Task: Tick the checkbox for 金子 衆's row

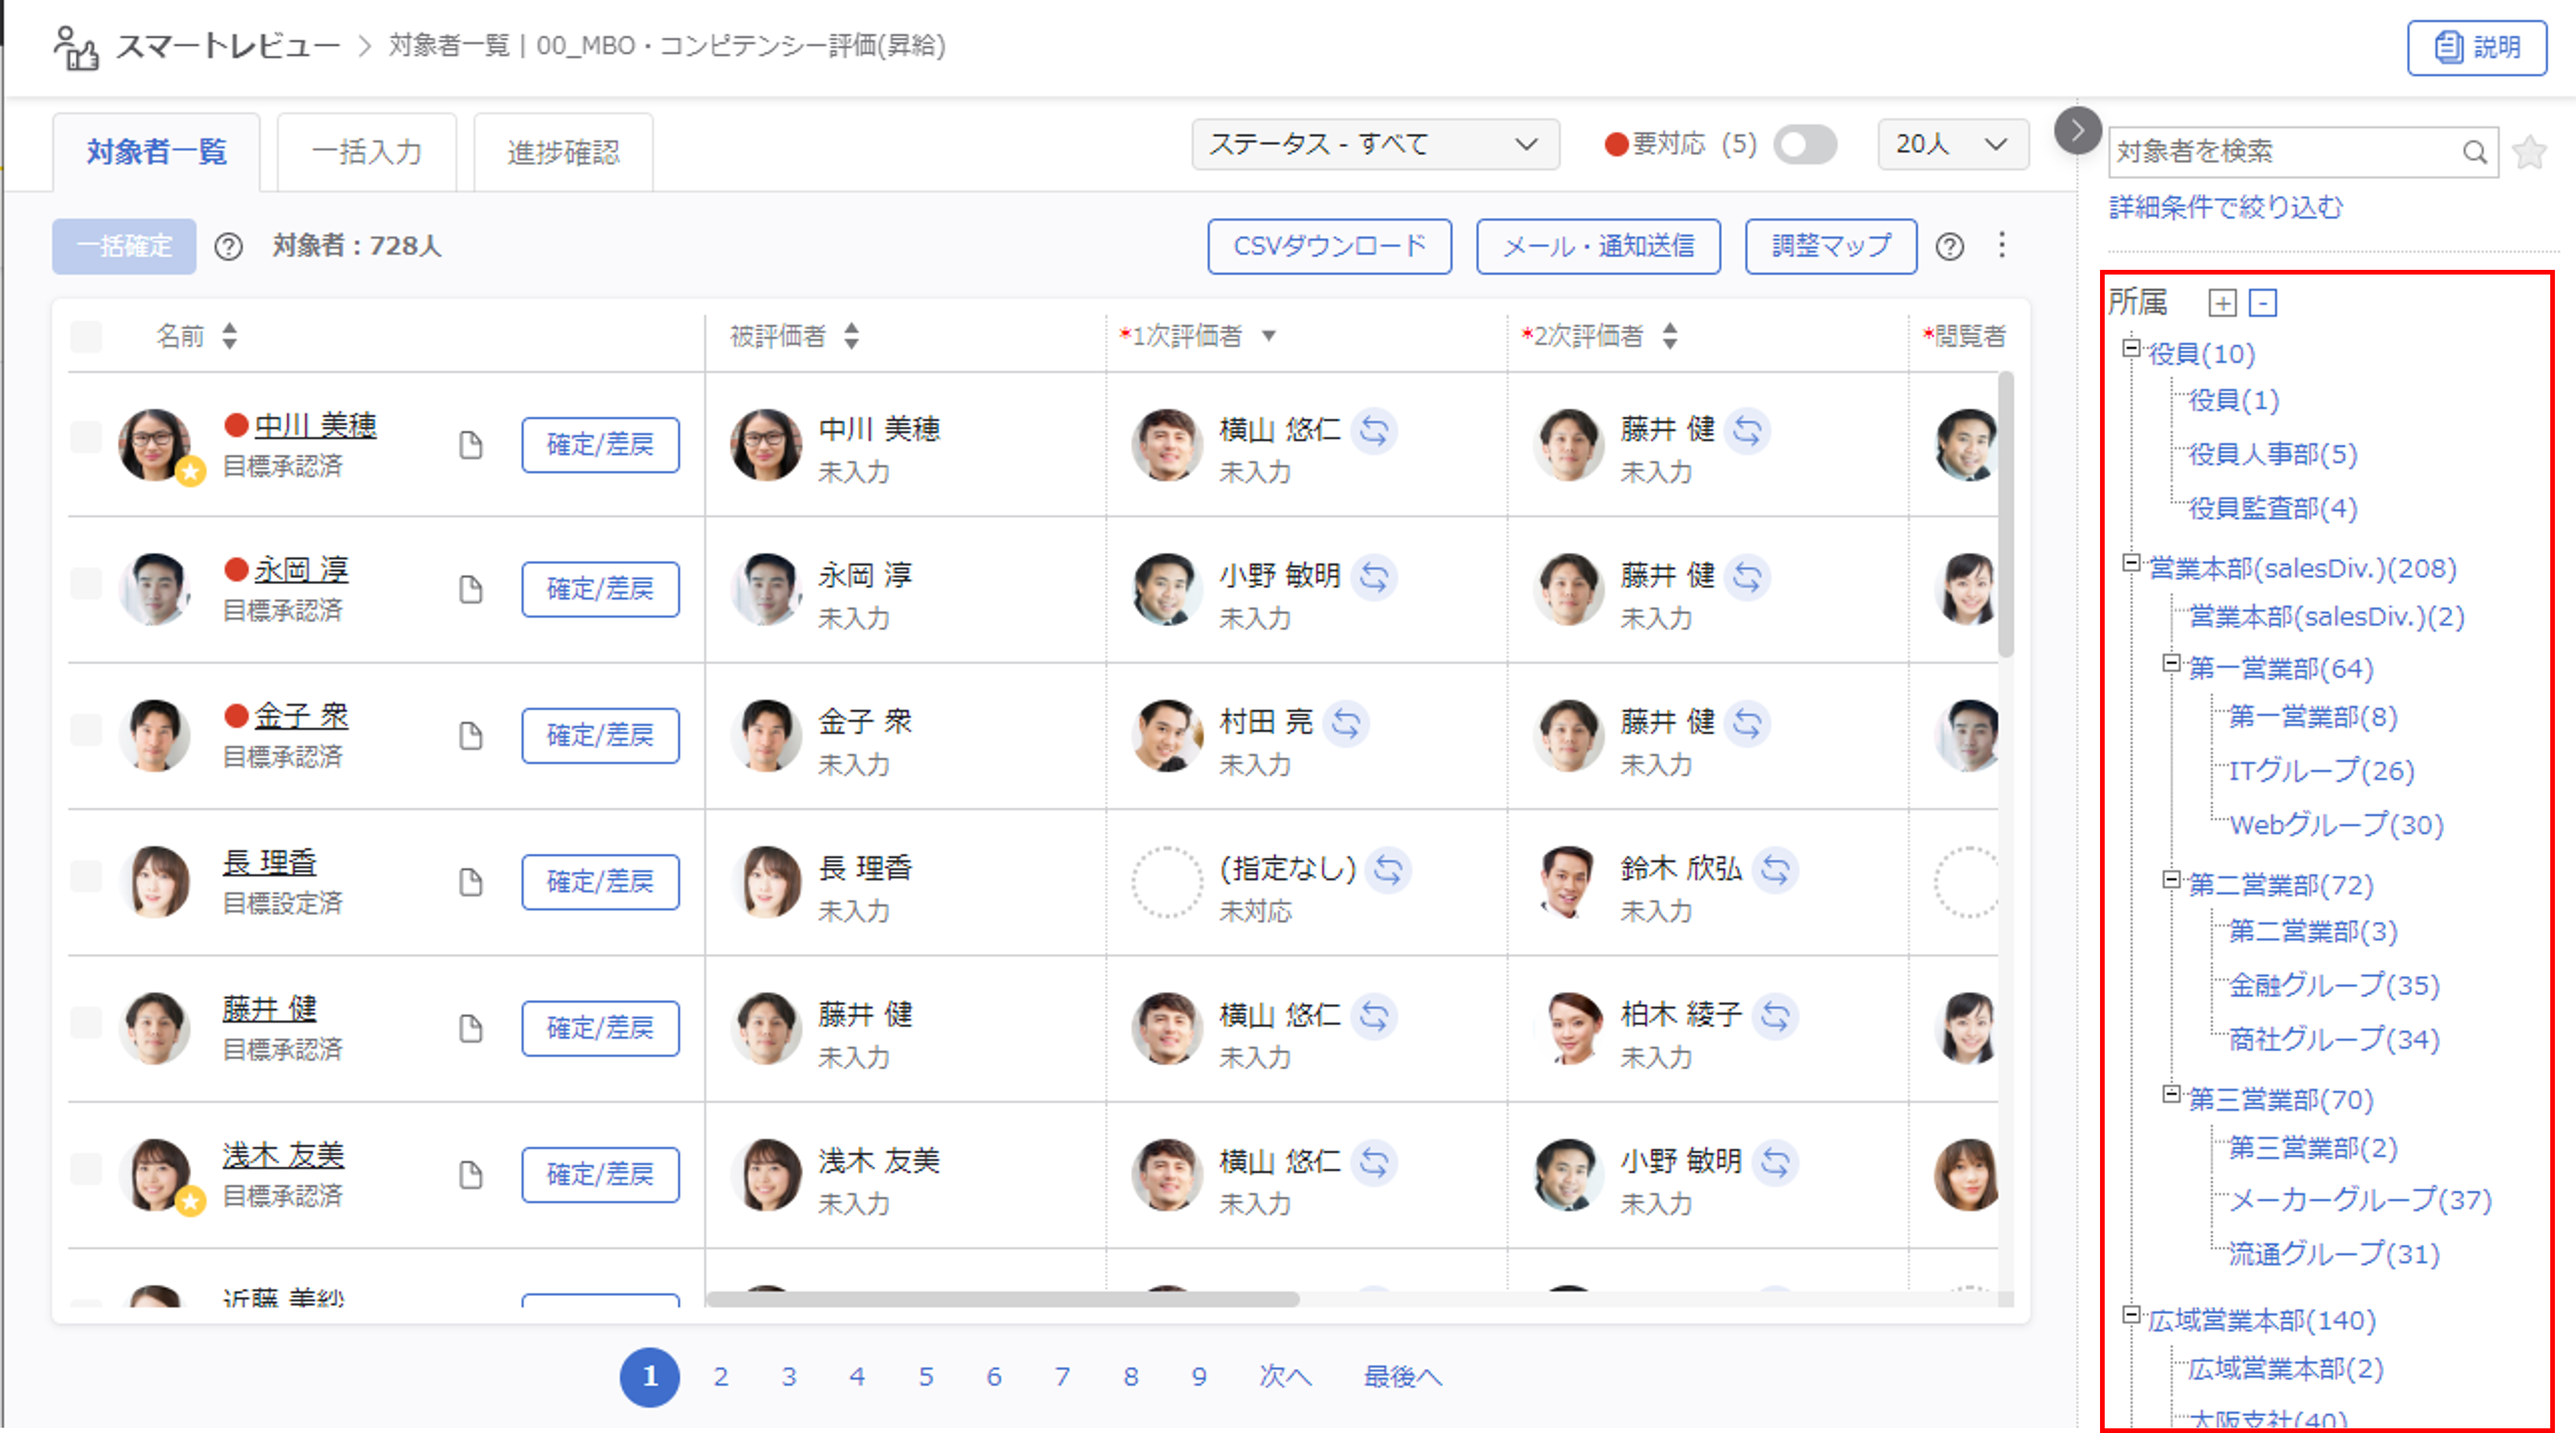Action: (x=86, y=730)
